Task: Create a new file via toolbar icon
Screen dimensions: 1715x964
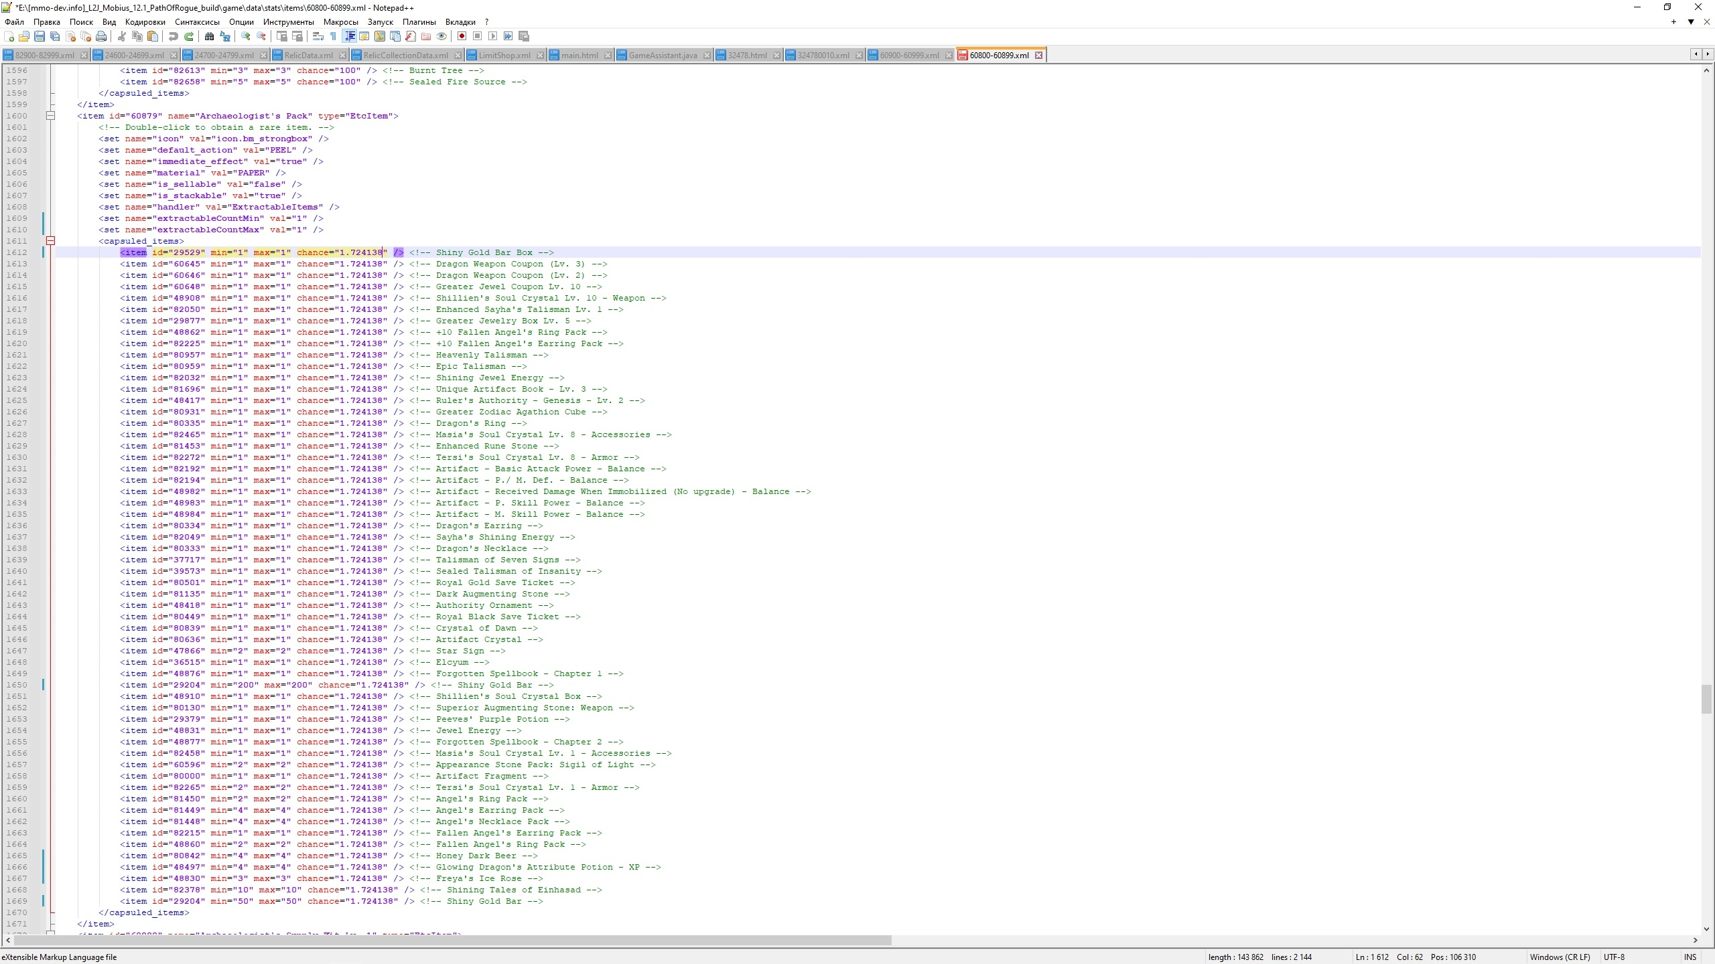Action: [x=9, y=36]
